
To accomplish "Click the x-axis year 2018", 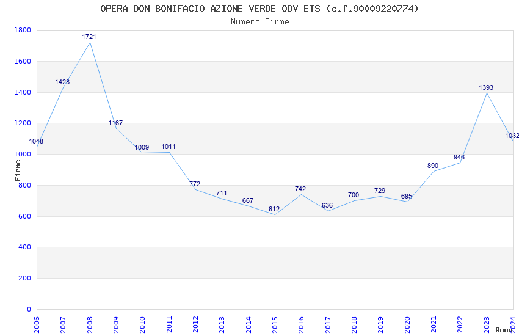I will coord(354,325).
